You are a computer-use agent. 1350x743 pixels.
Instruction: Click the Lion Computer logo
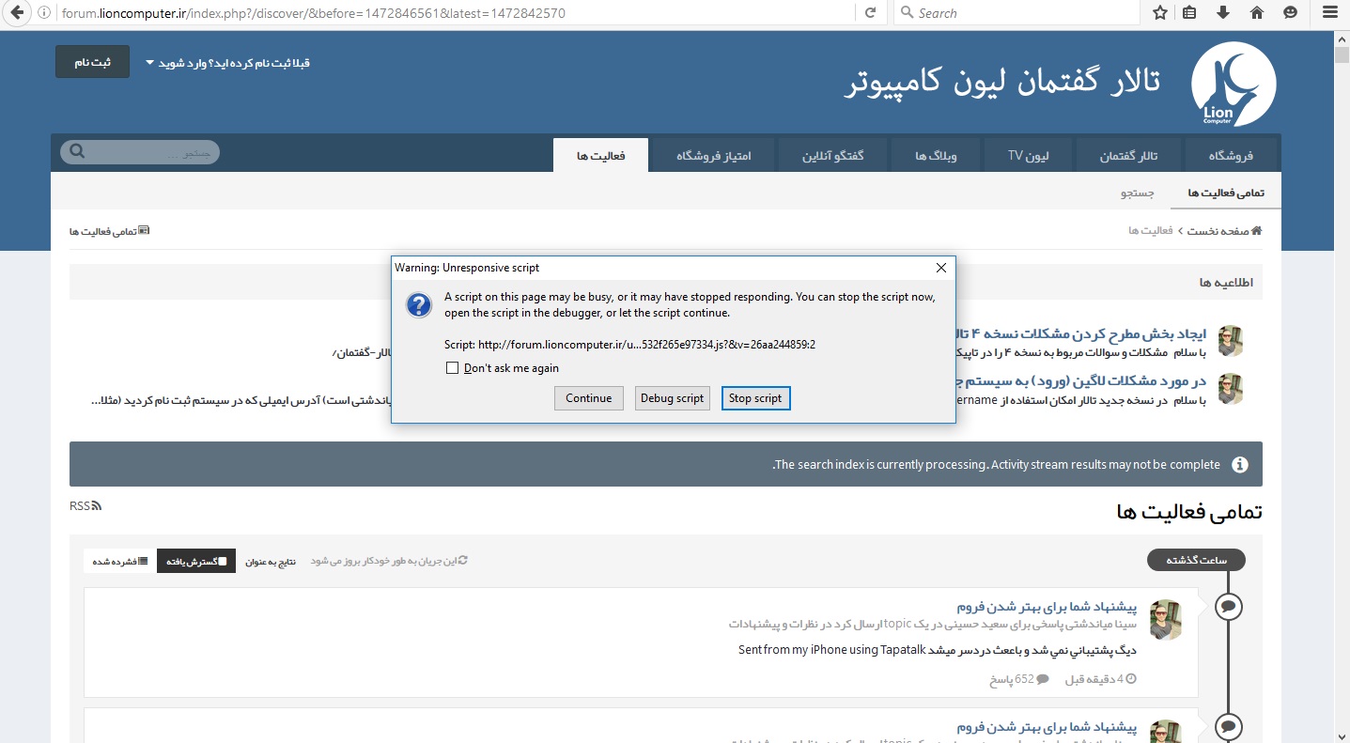[x=1233, y=85]
